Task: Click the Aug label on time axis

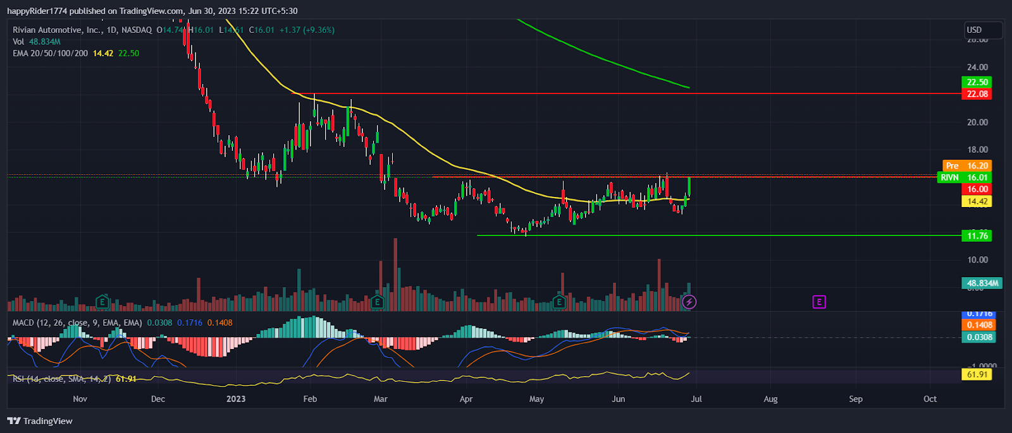Action: tap(770, 399)
